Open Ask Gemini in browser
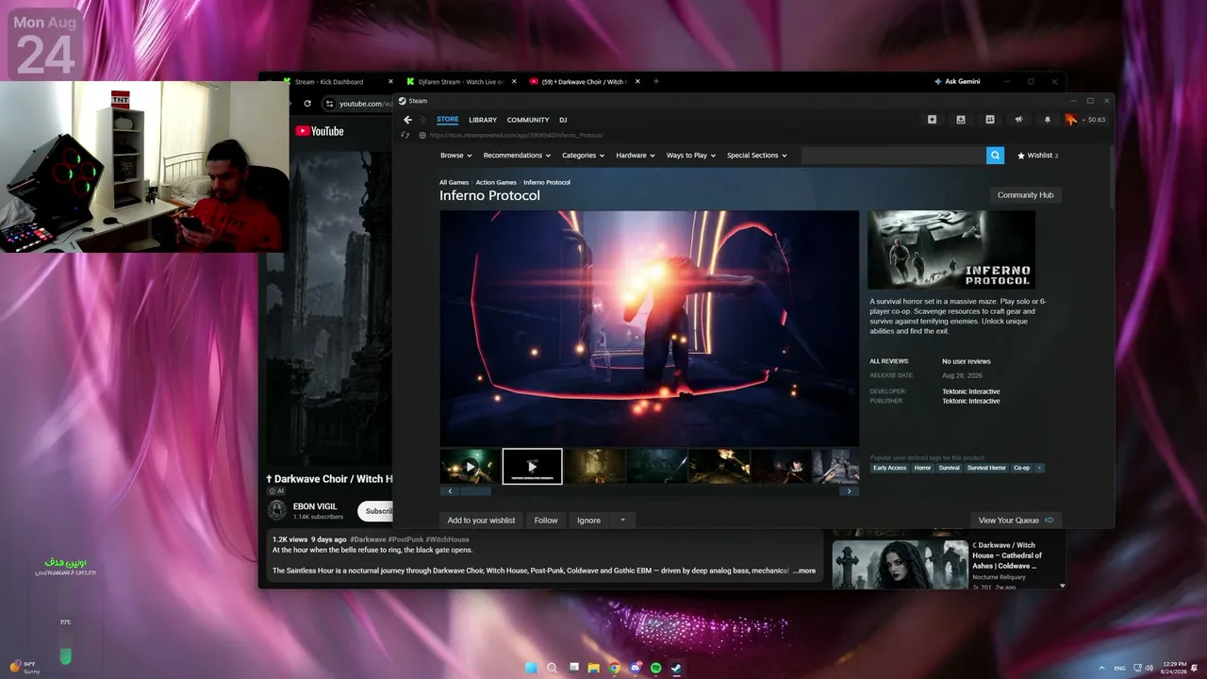Screen dimensions: 1207x679 tap(957, 82)
